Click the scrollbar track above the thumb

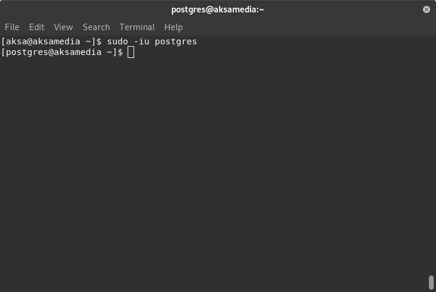coord(431,155)
